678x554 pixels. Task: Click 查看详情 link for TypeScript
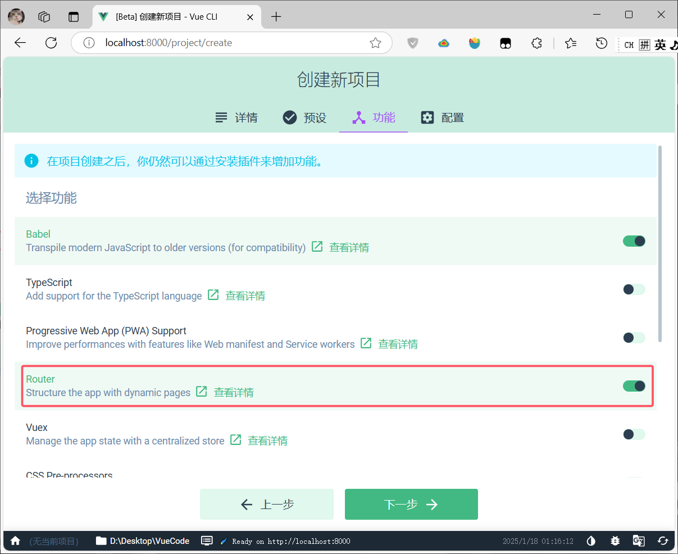point(245,296)
